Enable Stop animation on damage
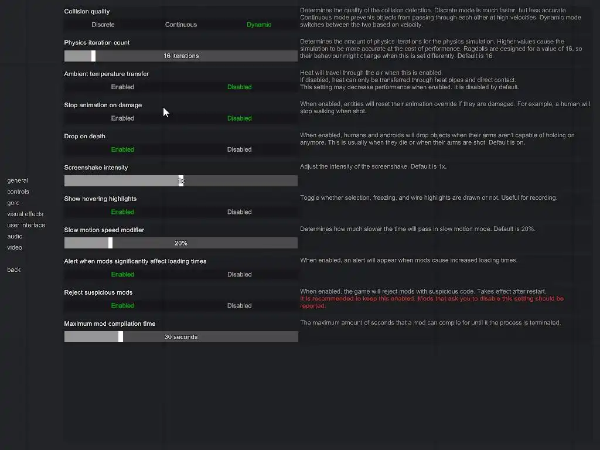This screenshot has height=450, width=600. pyautogui.click(x=122, y=118)
